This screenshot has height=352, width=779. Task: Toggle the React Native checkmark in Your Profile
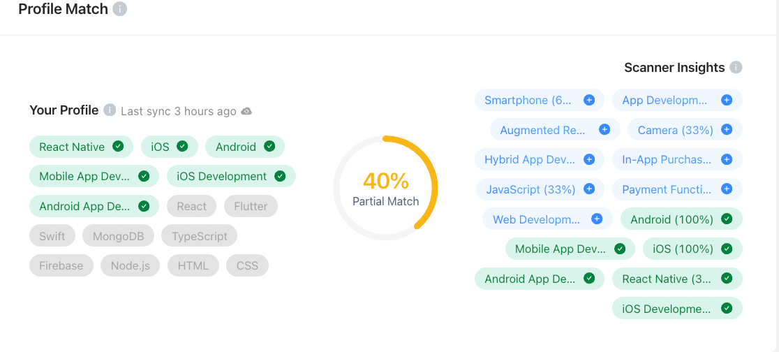(x=118, y=147)
